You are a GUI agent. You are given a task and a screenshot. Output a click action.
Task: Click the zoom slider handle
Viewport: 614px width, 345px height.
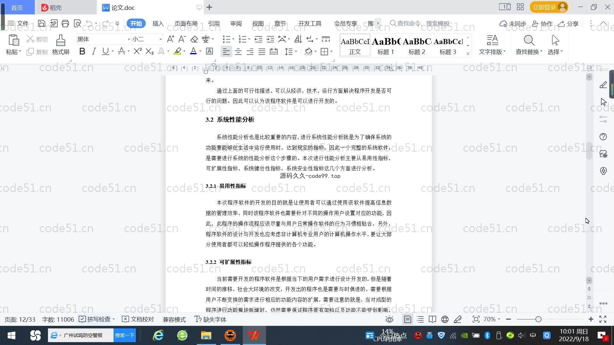pos(538,319)
